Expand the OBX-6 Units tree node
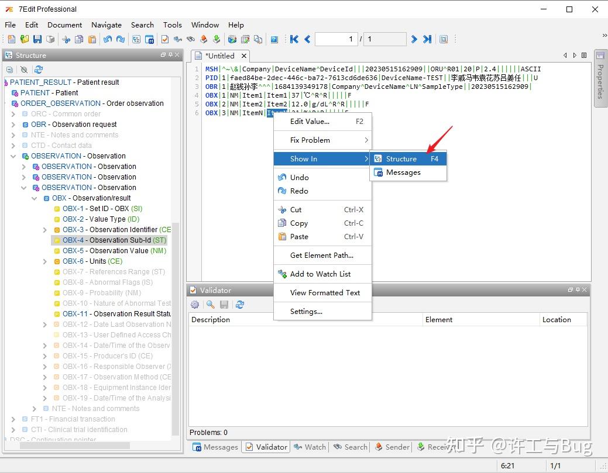Screen dimensions: 608x473 (45, 261)
